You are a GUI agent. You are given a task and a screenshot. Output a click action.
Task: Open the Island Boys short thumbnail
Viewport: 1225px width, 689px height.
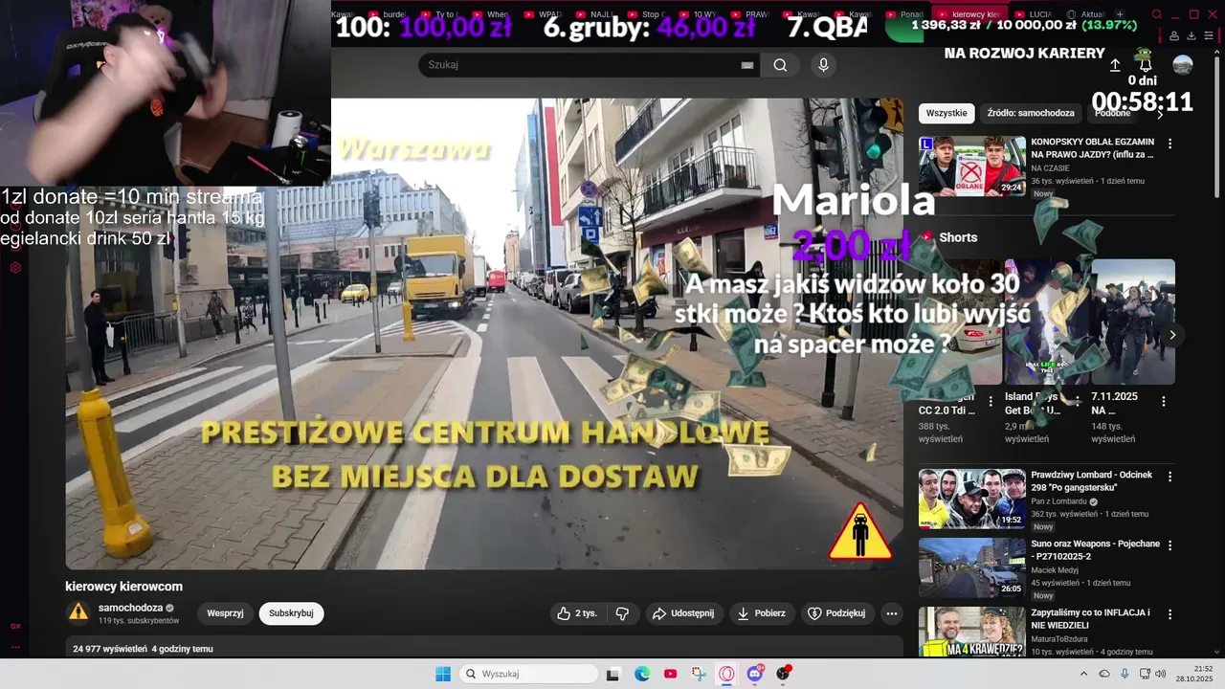1046,322
